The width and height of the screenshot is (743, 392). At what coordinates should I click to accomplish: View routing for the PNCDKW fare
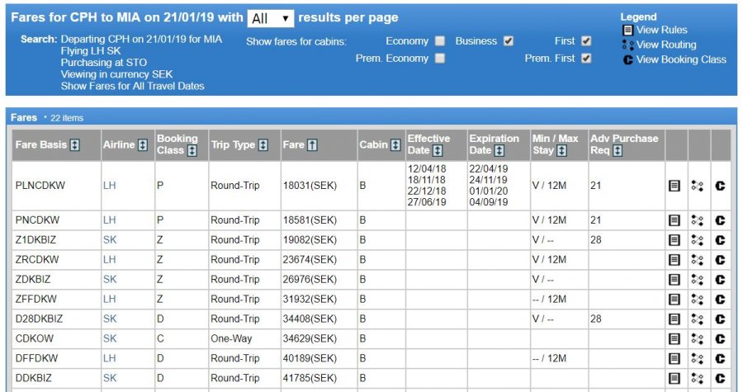[x=698, y=220]
